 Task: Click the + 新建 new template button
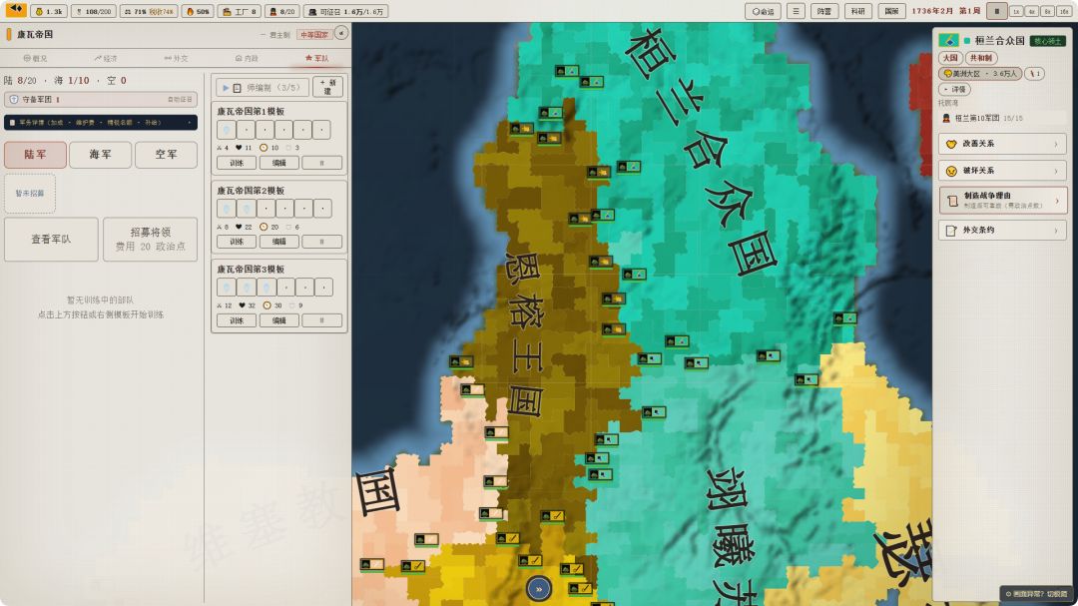[x=328, y=88]
